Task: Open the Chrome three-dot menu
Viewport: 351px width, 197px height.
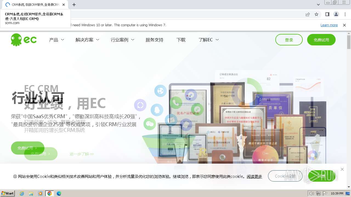Action: click(x=345, y=14)
